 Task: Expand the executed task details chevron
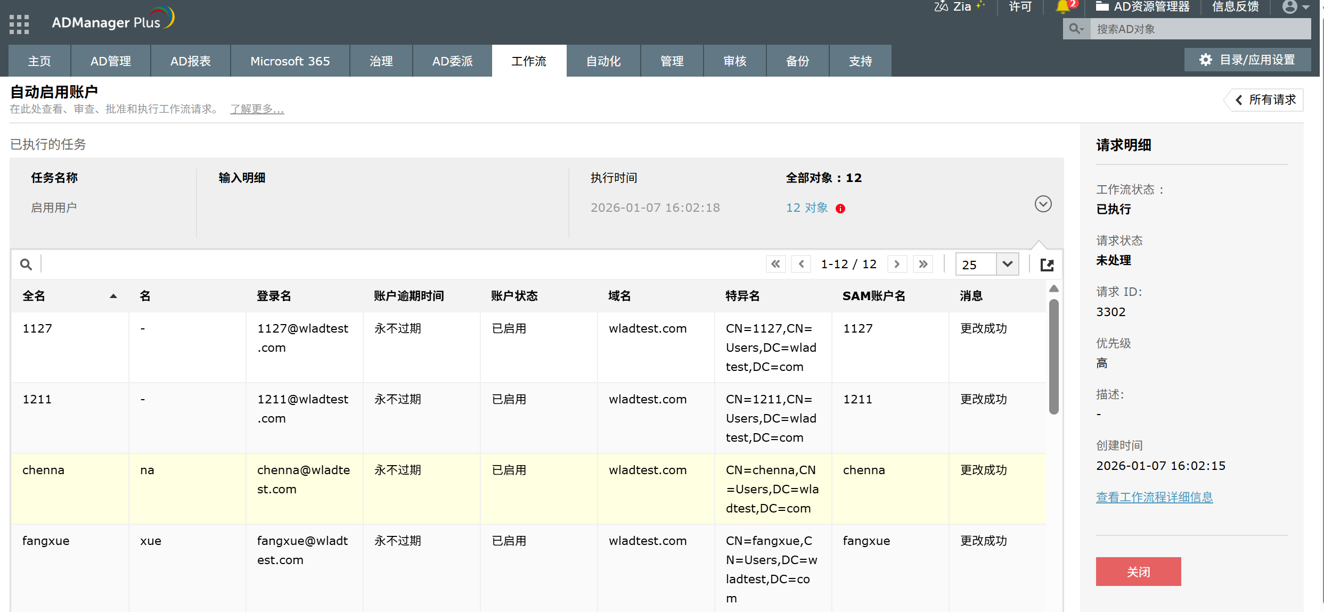1043,204
